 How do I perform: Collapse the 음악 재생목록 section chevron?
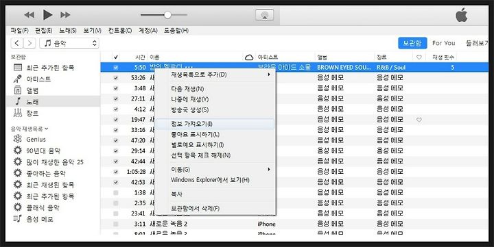point(47,129)
